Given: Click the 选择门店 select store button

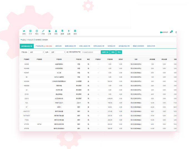Looking at the screenshot, I should (105, 52).
